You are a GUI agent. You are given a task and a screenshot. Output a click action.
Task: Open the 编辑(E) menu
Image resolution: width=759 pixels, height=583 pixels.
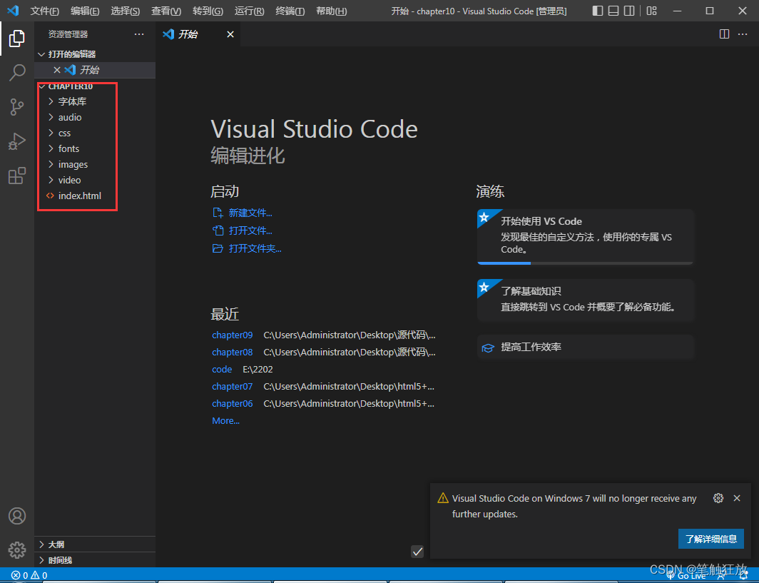coord(85,11)
